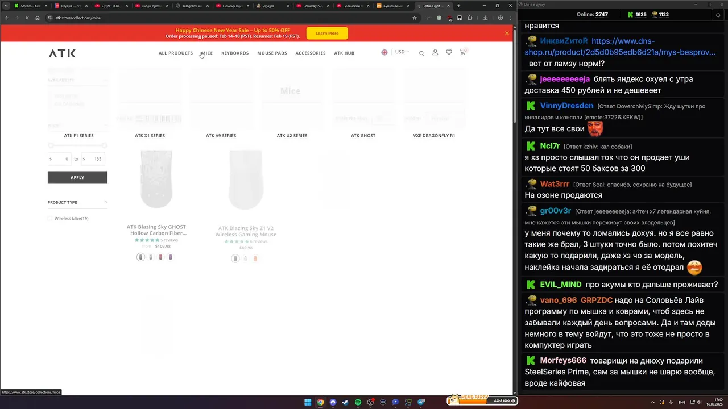Screen dimensions: 728x409
Task: Open the Mouse Pads menu item
Action: 272,53
